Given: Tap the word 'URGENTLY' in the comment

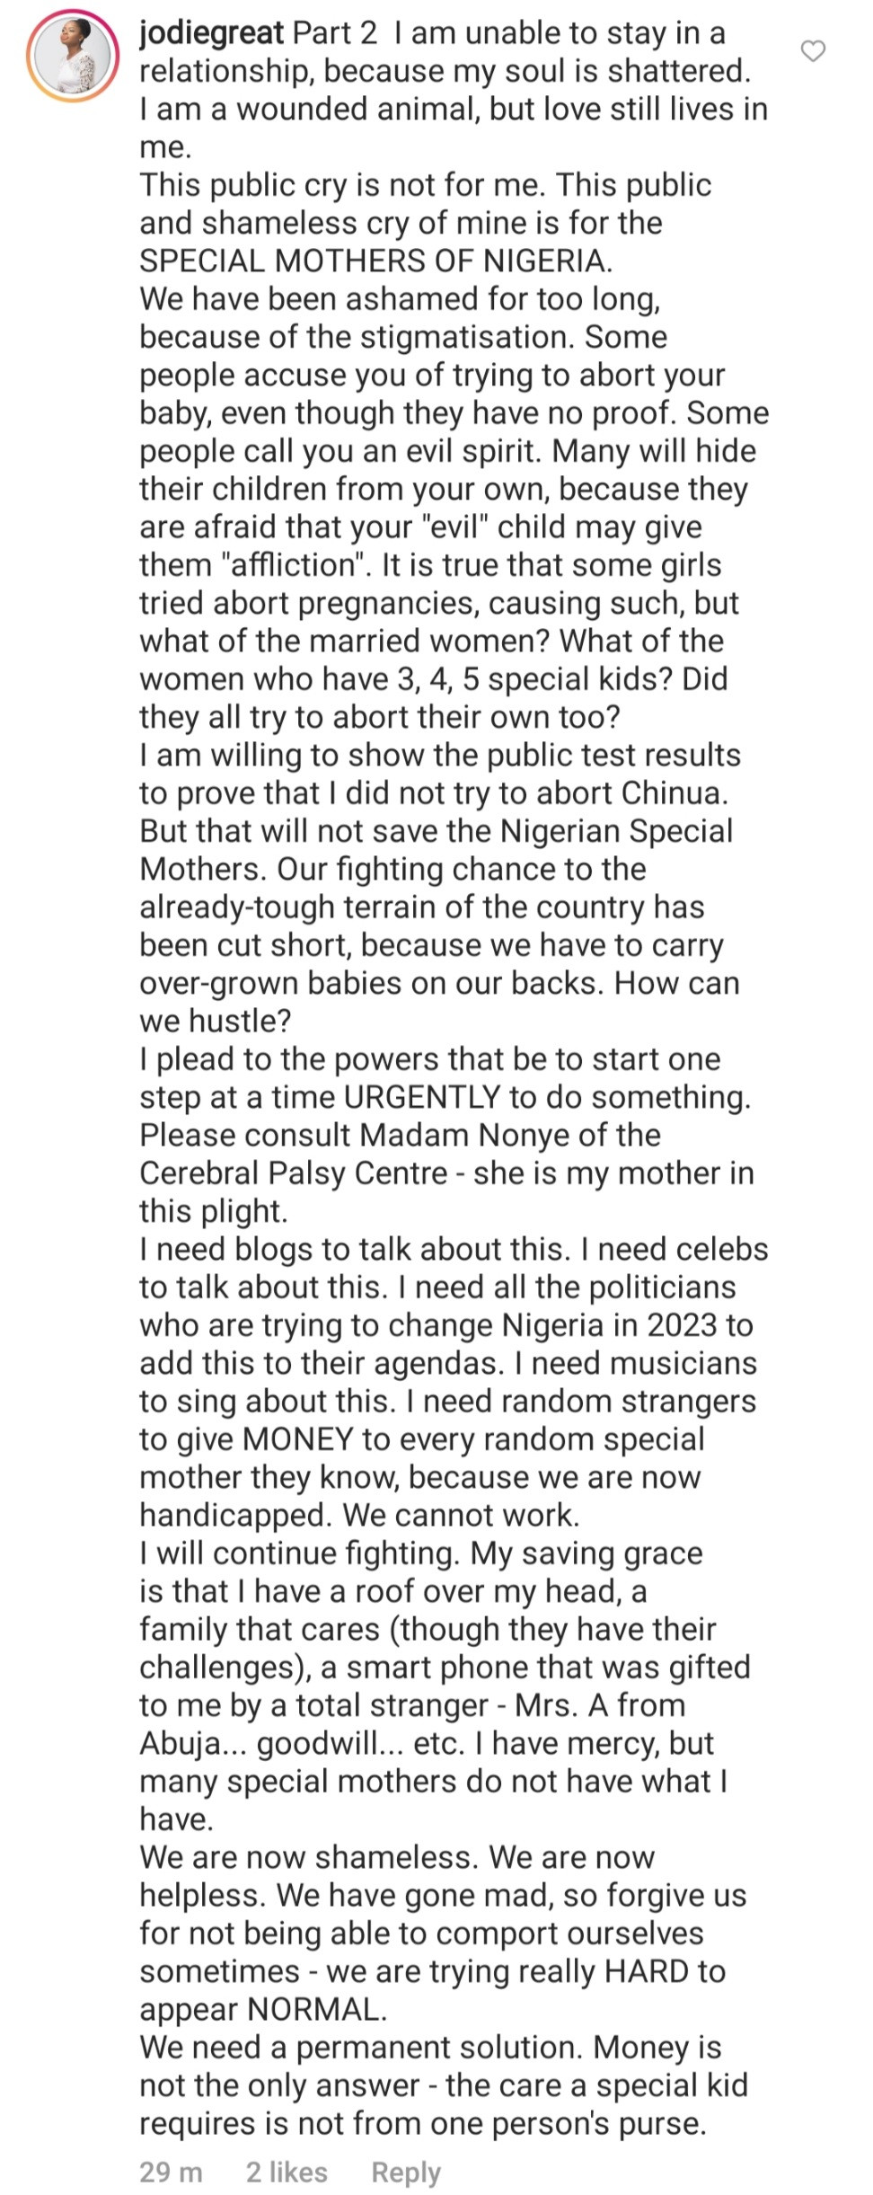Looking at the screenshot, I should [x=422, y=1096].
